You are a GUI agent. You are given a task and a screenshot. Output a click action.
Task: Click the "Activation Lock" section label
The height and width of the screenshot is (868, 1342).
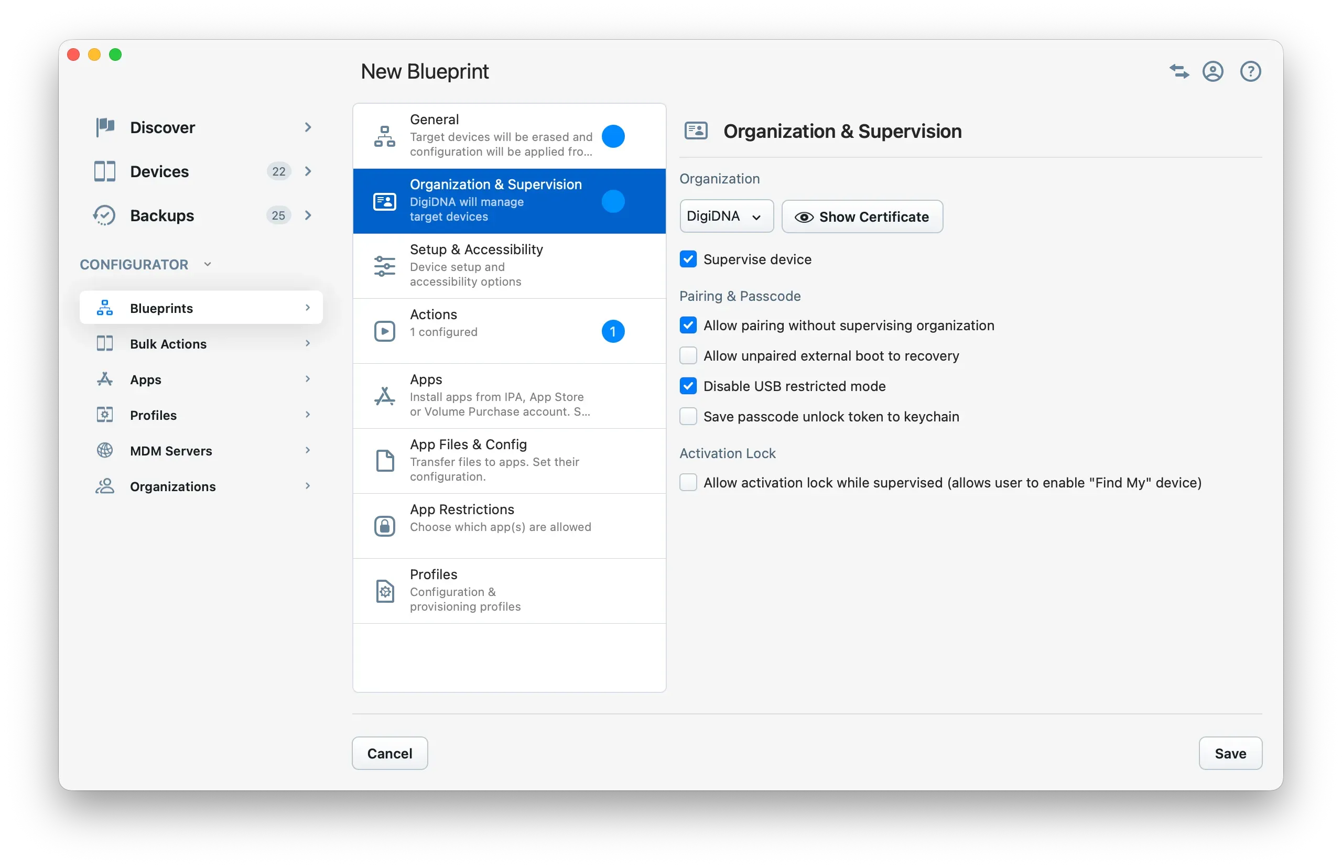[x=727, y=453]
